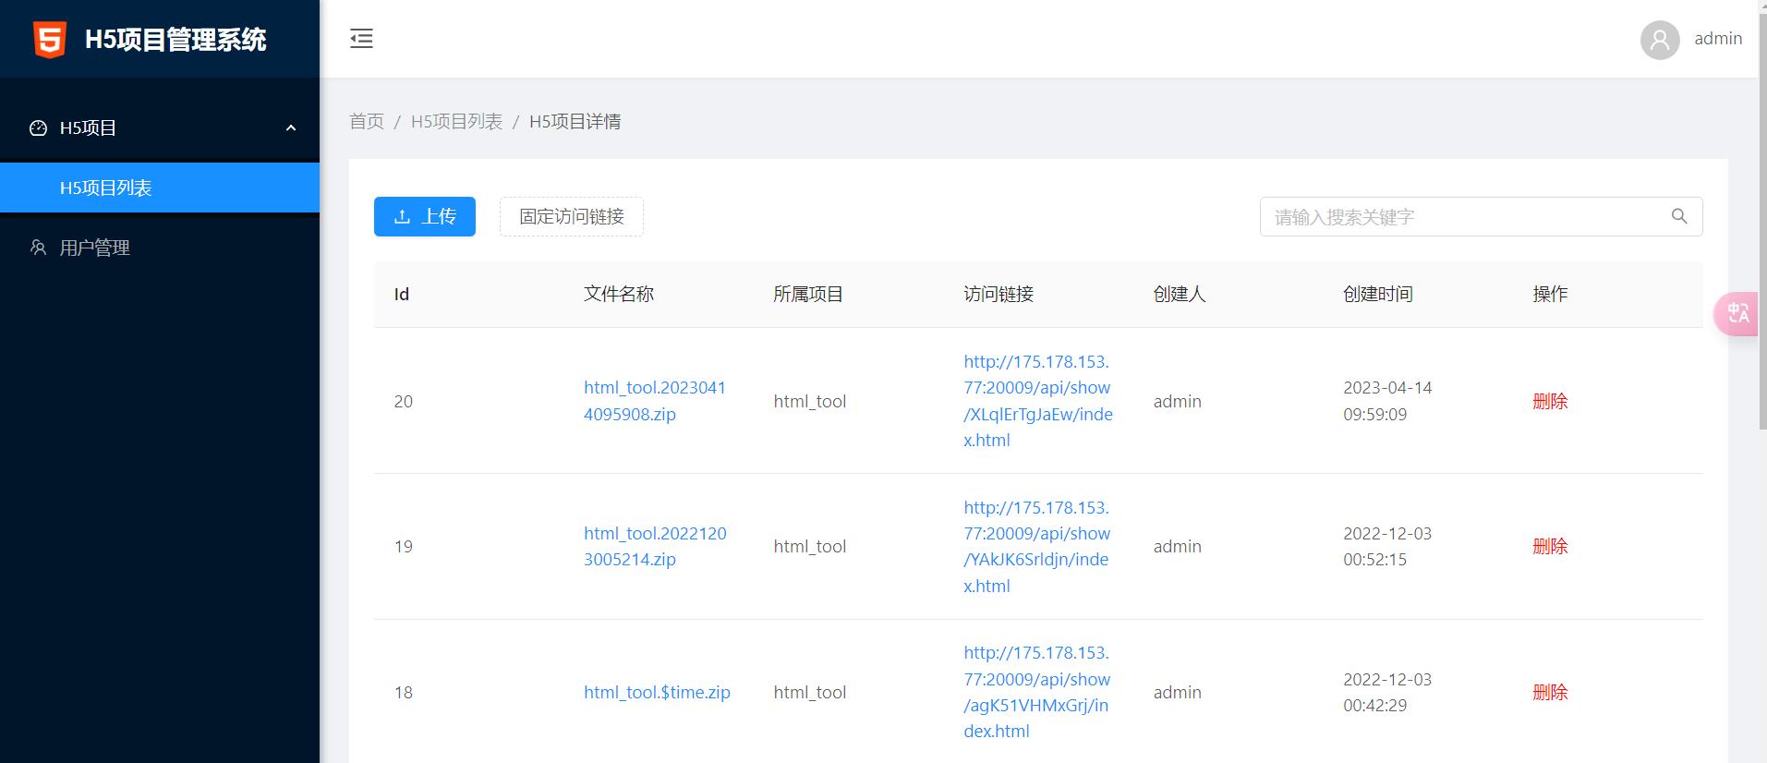Click the user icon beside 用户管理

(38, 248)
